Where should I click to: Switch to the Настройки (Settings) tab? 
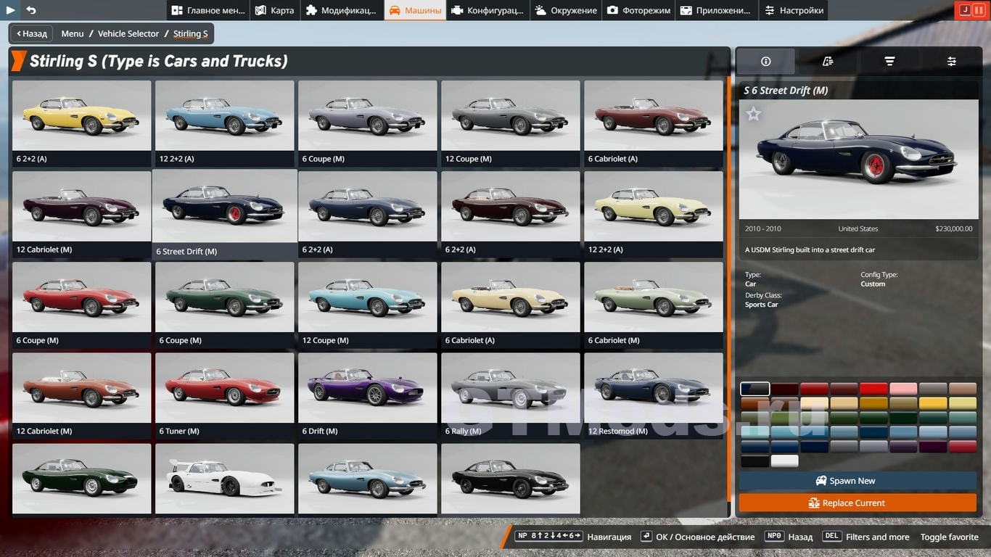tap(794, 10)
